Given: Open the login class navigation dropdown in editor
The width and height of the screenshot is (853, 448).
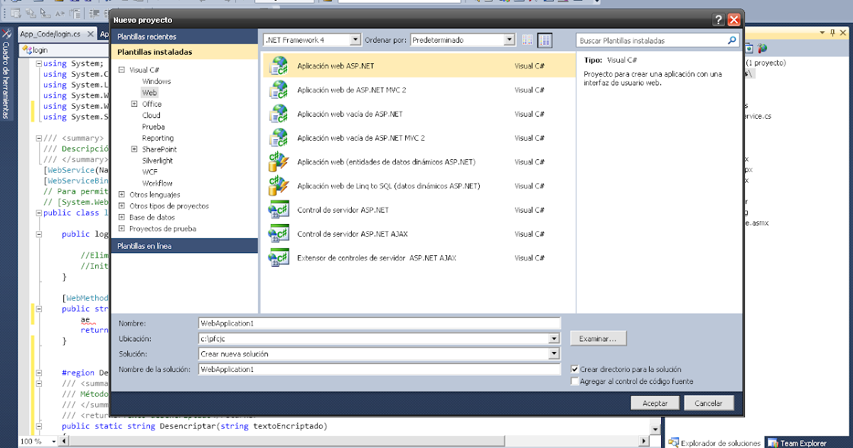Looking at the screenshot, I should click(65, 50).
